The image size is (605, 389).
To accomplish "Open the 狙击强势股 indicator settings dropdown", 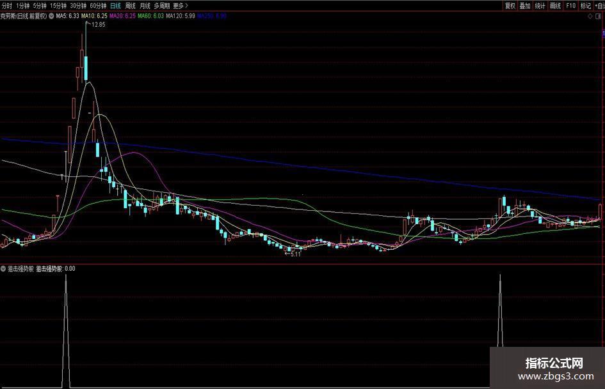I will pyautogui.click(x=3, y=268).
